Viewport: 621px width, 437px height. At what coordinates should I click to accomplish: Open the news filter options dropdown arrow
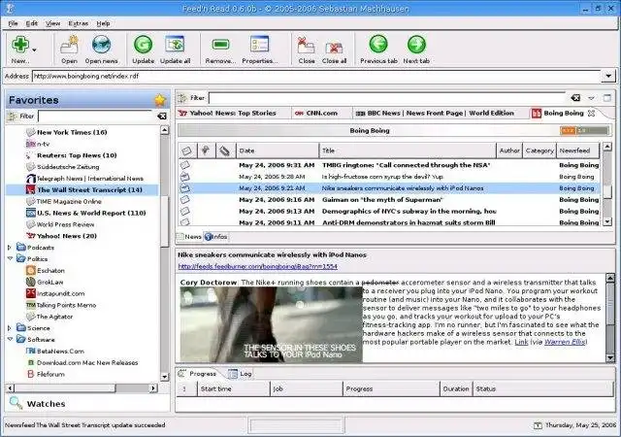[591, 98]
